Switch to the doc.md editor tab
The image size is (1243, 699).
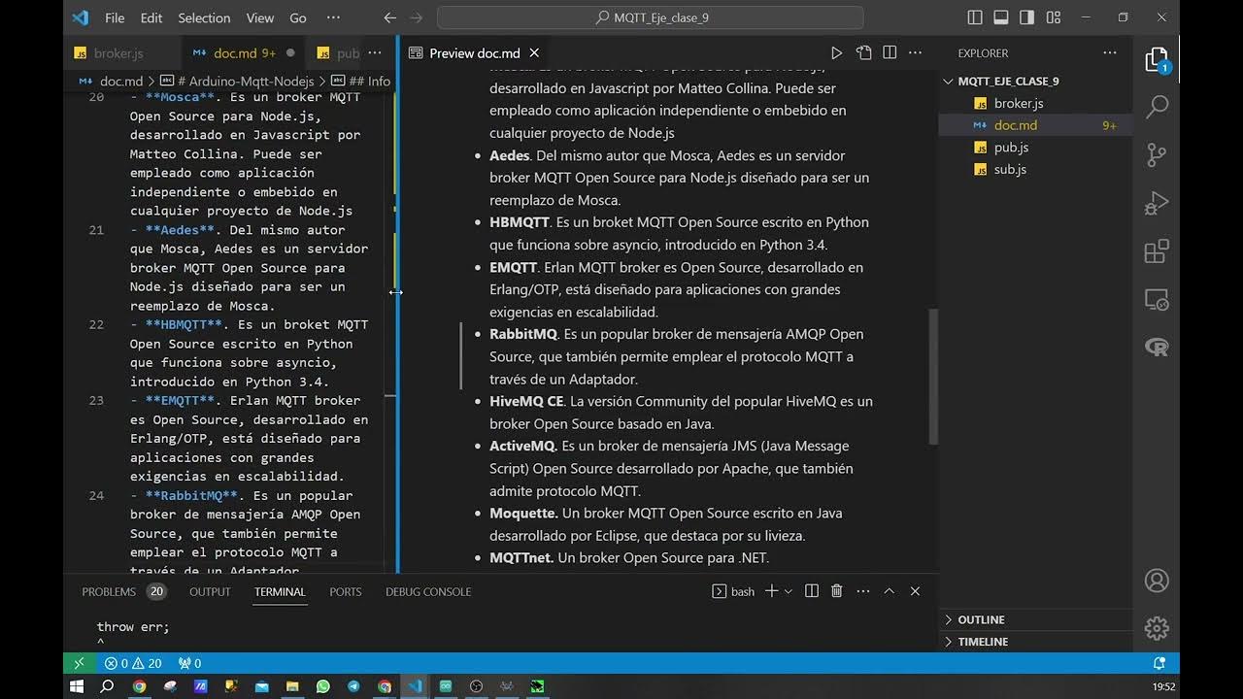point(243,53)
